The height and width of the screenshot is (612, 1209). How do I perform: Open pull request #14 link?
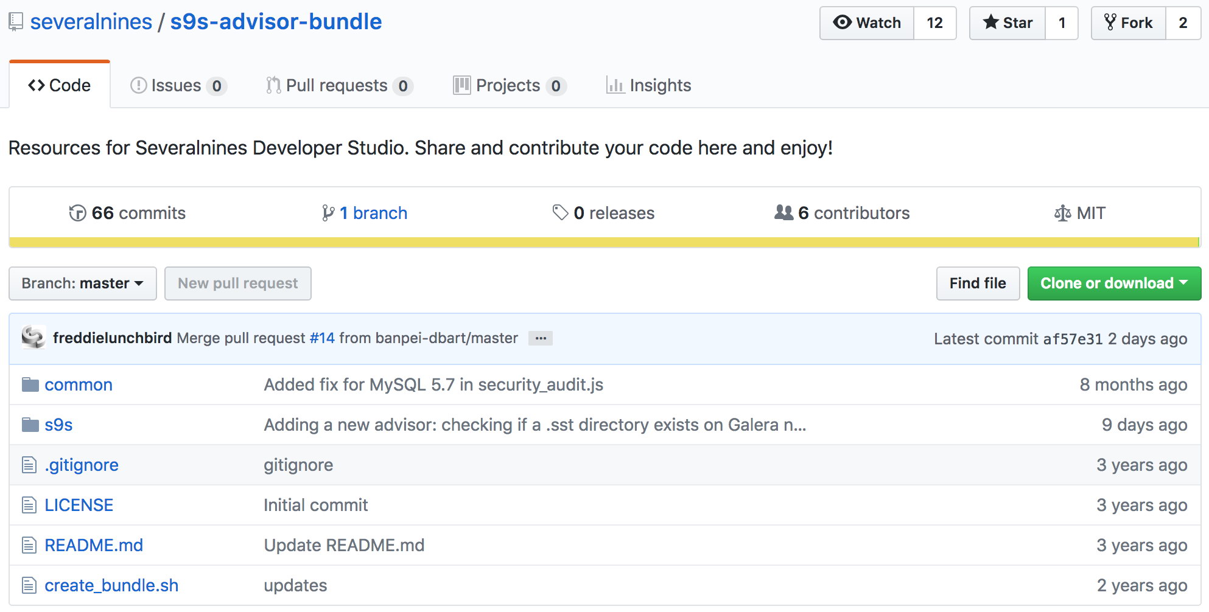click(322, 338)
